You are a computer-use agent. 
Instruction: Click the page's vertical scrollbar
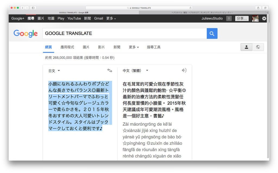click(x=268, y=86)
